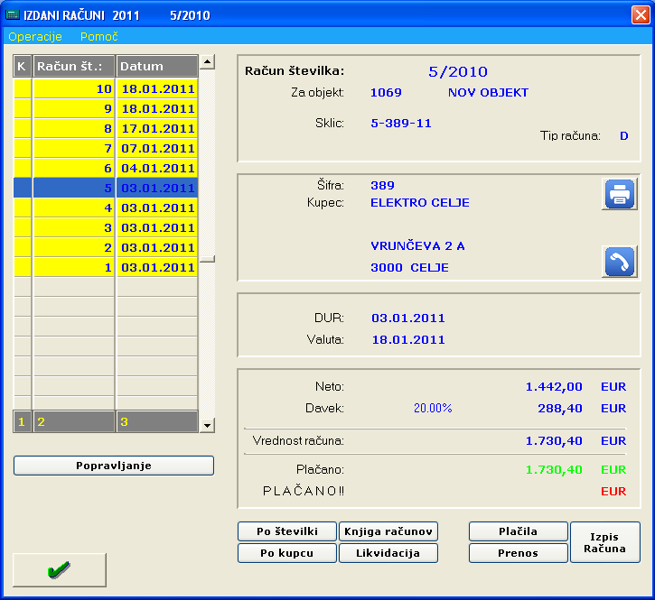Click the Prenos button
Viewport: 655px width, 600px height.
[518, 553]
